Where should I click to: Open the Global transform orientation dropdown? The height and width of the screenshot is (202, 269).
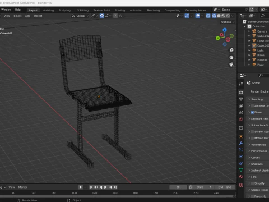click(80, 16)
